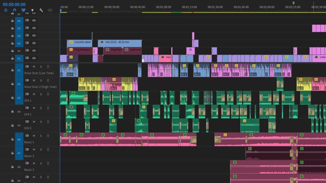Toggle lock on A1 track
The width and height of the screenshot is (326, 183).
(x=13, y=70)
